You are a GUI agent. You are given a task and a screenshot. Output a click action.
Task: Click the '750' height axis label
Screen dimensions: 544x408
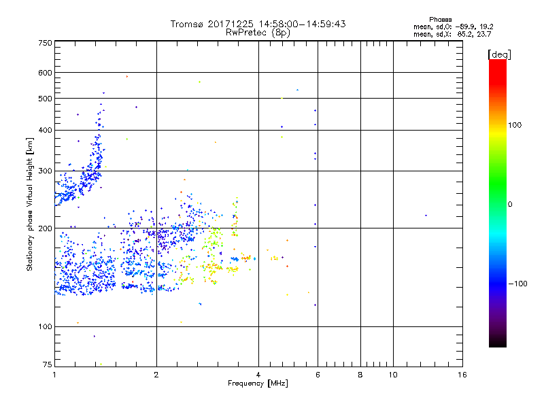click(x=45, y=43)
